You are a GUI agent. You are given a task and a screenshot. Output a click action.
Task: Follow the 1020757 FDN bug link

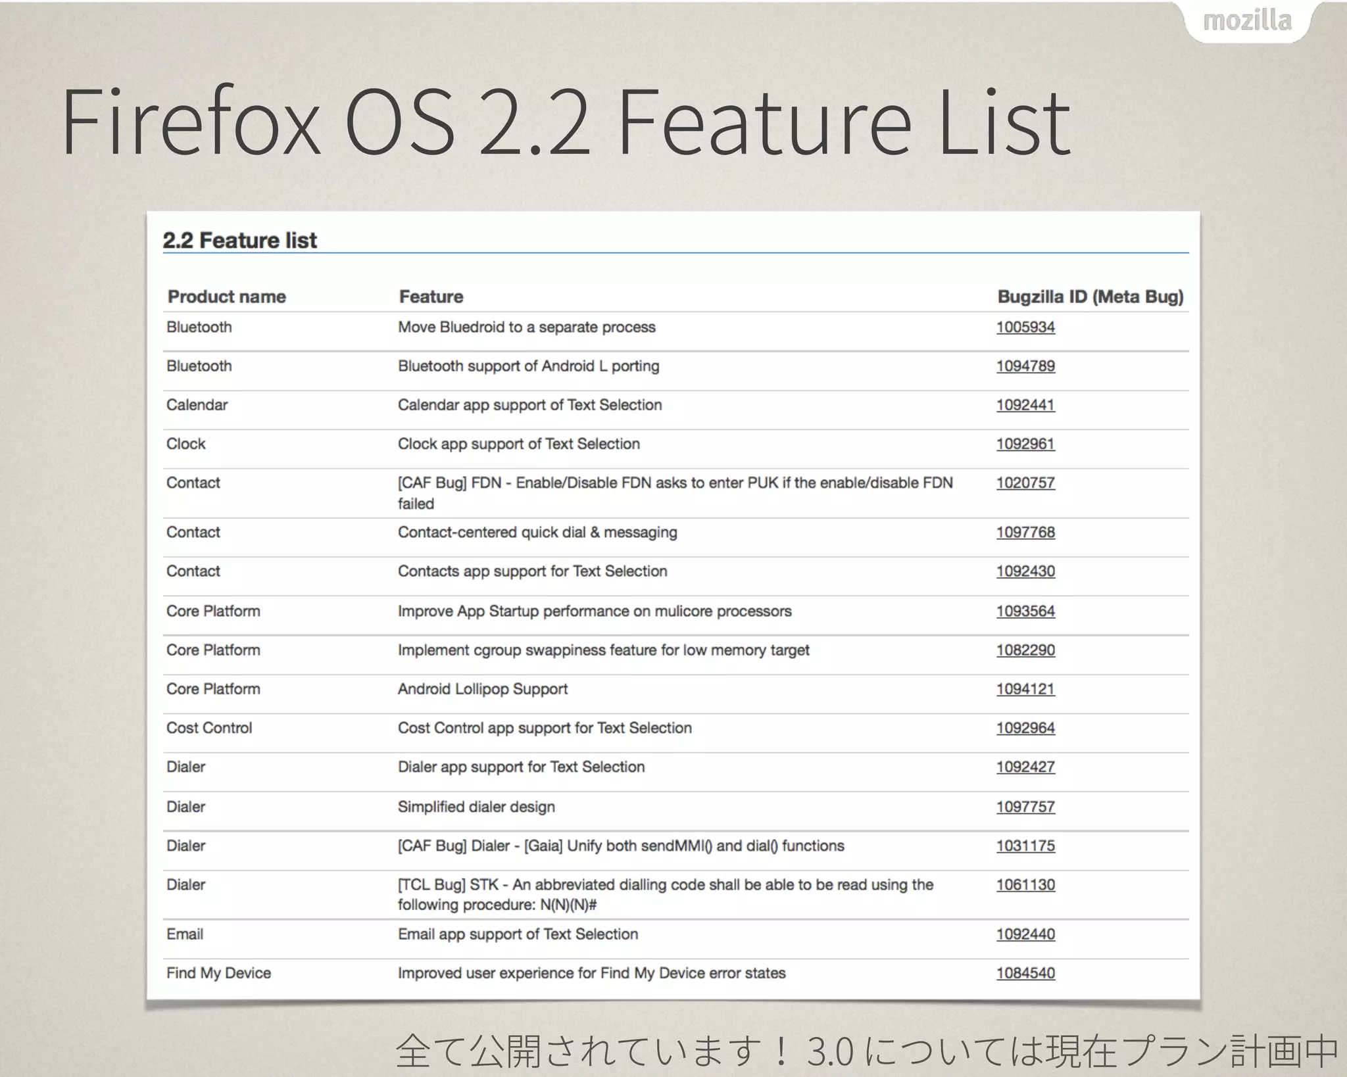click(1025, 483)
